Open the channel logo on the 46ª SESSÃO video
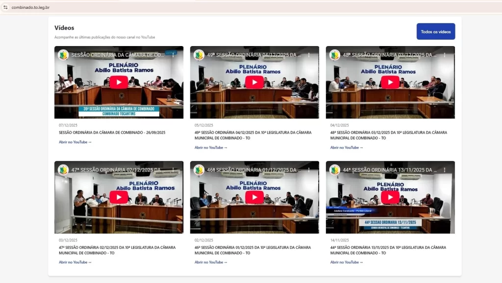Screen dimensions: 502x283 click(198, 170)
